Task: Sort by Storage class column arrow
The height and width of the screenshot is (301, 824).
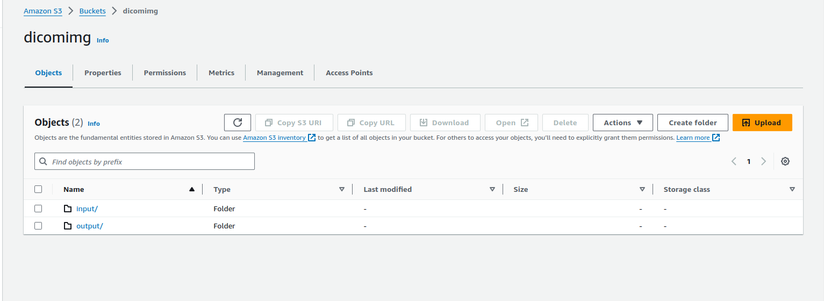Action: (x=792, y=189)
